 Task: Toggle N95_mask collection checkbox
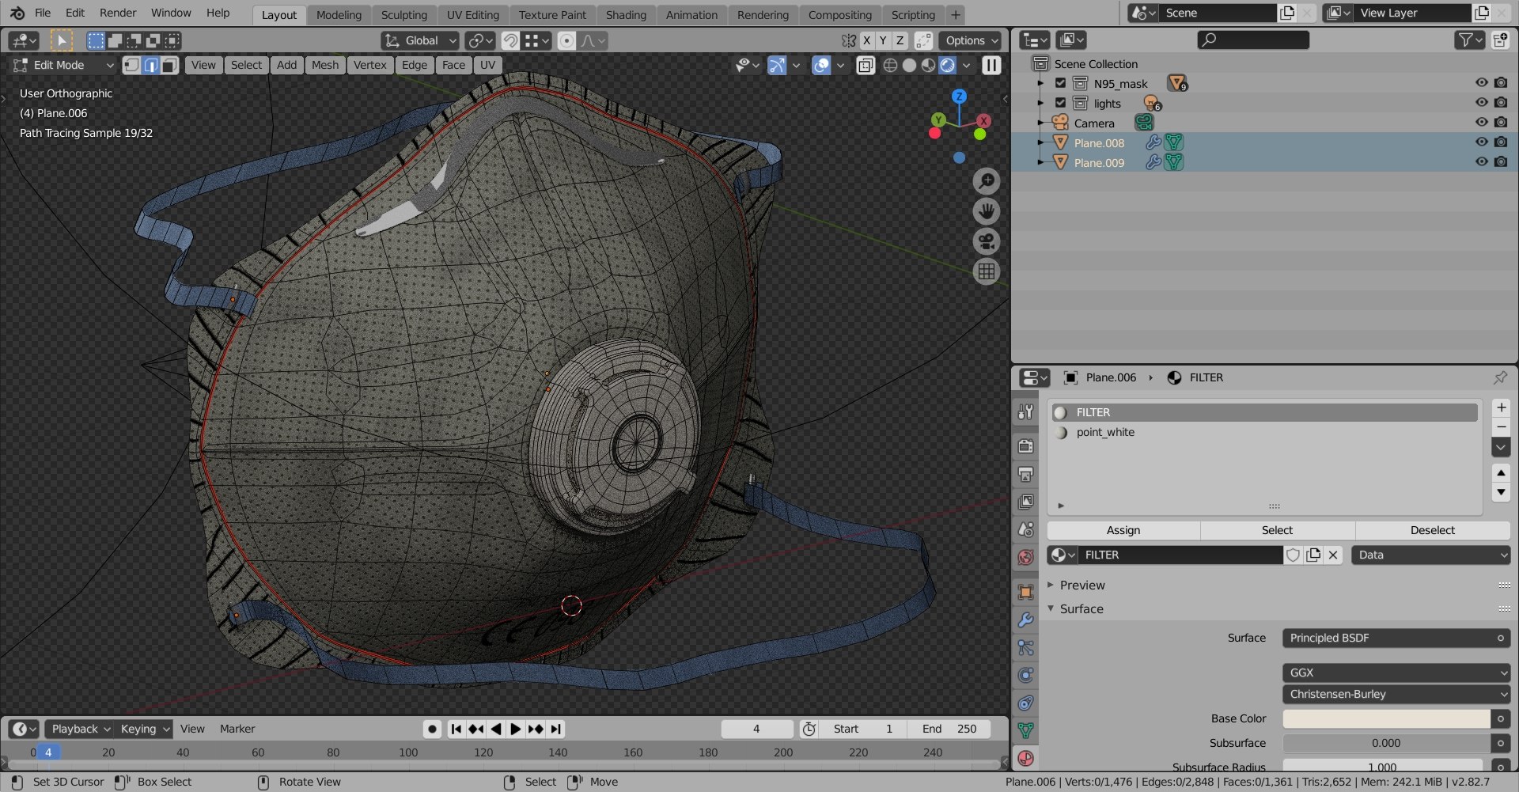1061,83
